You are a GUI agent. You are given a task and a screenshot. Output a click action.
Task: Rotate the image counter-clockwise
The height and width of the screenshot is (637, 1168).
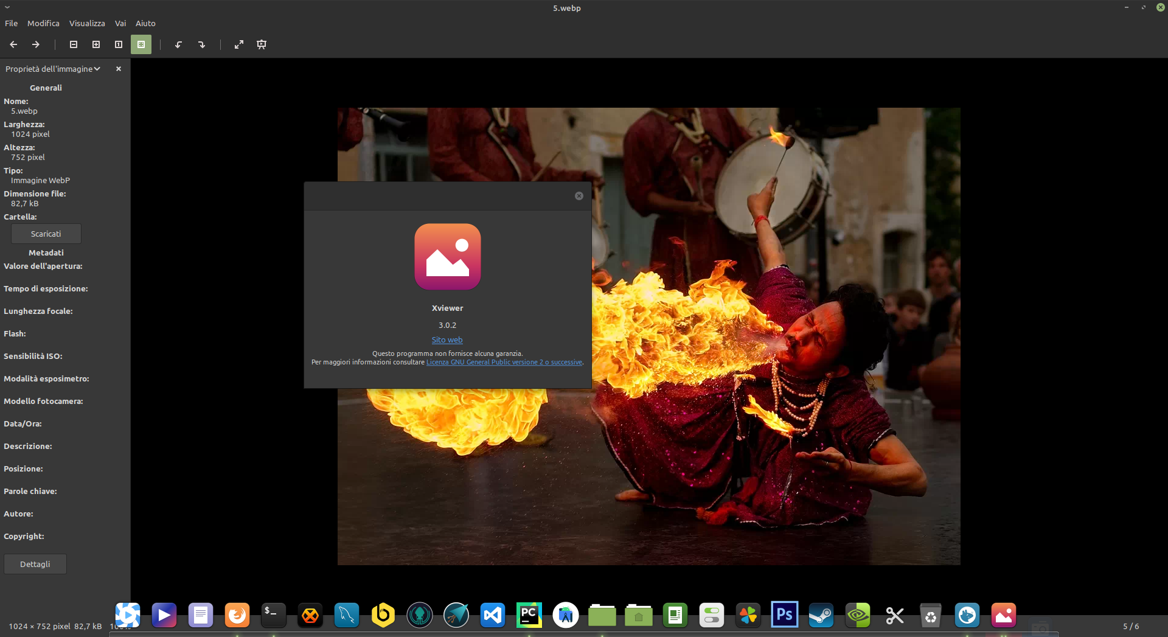[178, 44]
